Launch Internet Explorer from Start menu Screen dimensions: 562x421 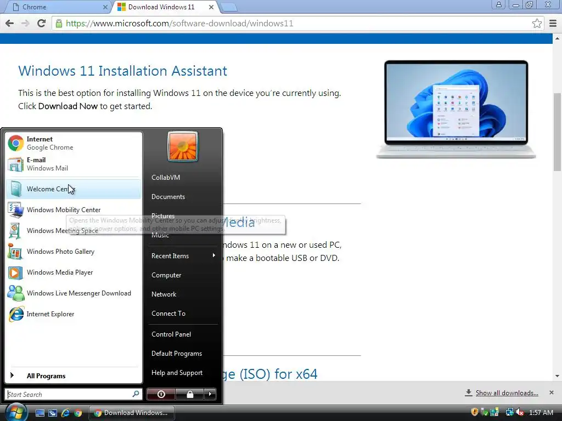click(x=74, y=314)
